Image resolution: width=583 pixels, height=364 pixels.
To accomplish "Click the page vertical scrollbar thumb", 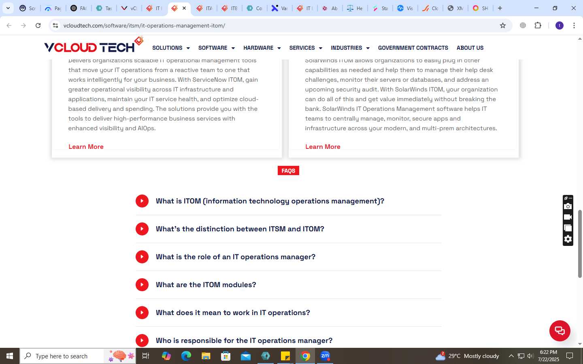I will (580, 244).
